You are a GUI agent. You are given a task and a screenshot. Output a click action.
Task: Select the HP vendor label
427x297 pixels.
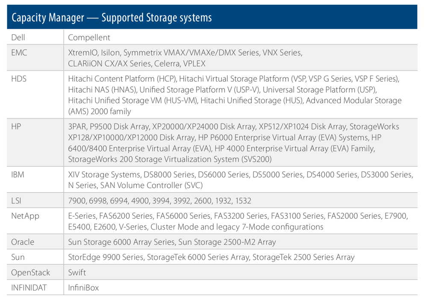pyautogui.click(x=16, y=126)
